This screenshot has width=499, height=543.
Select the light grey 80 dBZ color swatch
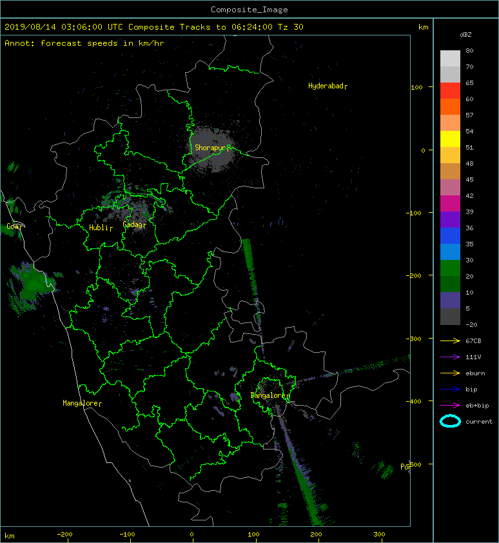[450, 58]
